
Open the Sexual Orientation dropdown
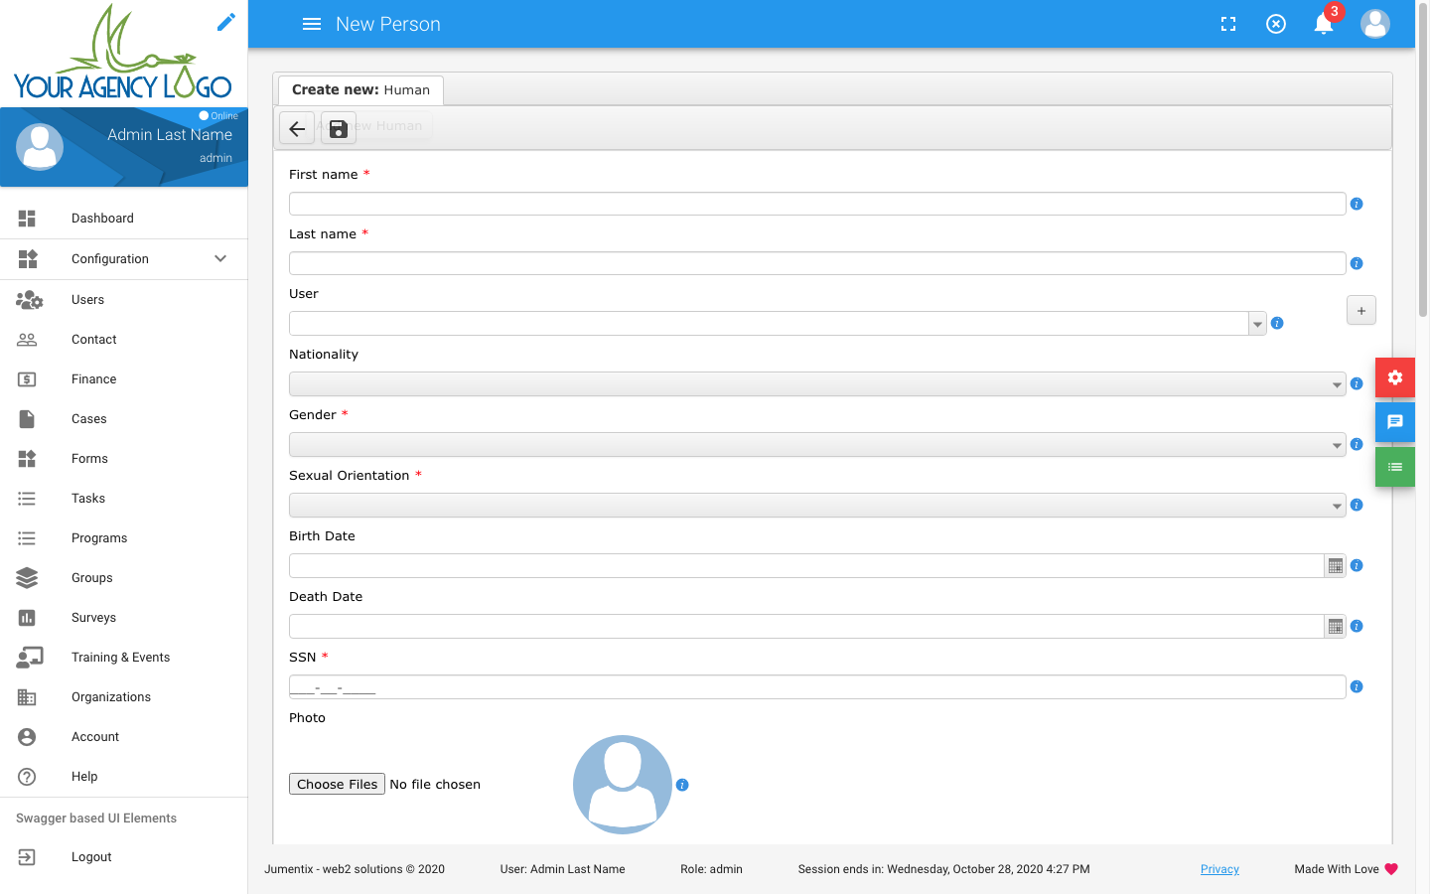click(817, 506)
